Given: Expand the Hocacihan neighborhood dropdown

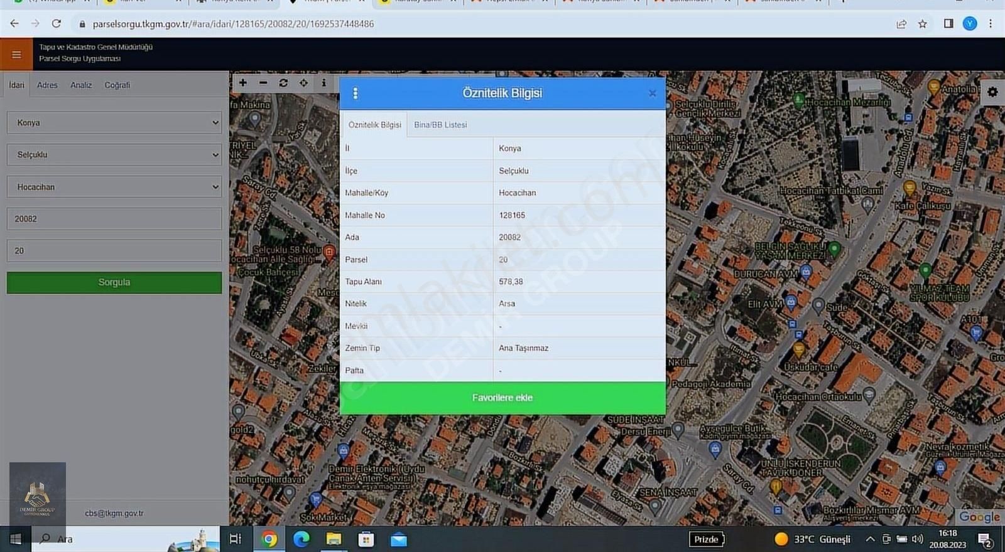Looking at the screenshot, I should point(114,187).
